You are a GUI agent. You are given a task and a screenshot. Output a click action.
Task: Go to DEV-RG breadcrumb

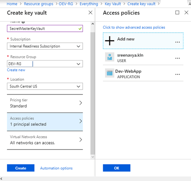(66, 4)
